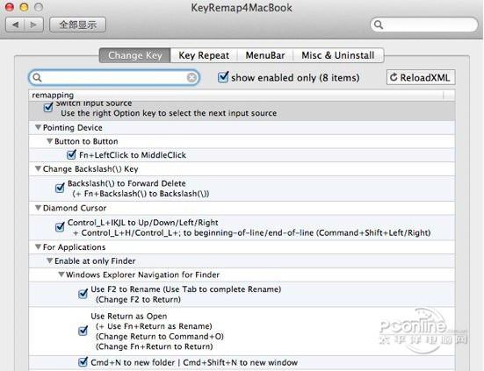The height and width of the screenshot is (371, 484).
Task: Collapse the Diamond Cursor group
Action: click(38, 208)
